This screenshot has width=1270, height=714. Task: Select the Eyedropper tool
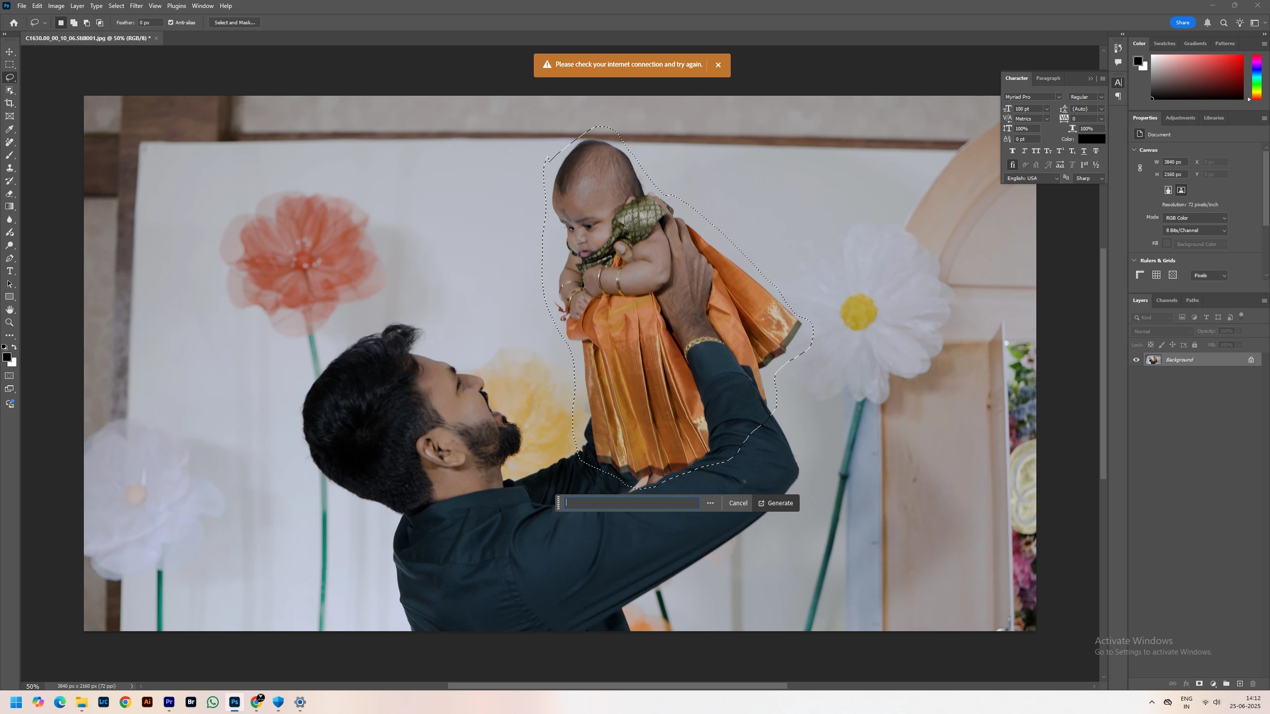9,129
